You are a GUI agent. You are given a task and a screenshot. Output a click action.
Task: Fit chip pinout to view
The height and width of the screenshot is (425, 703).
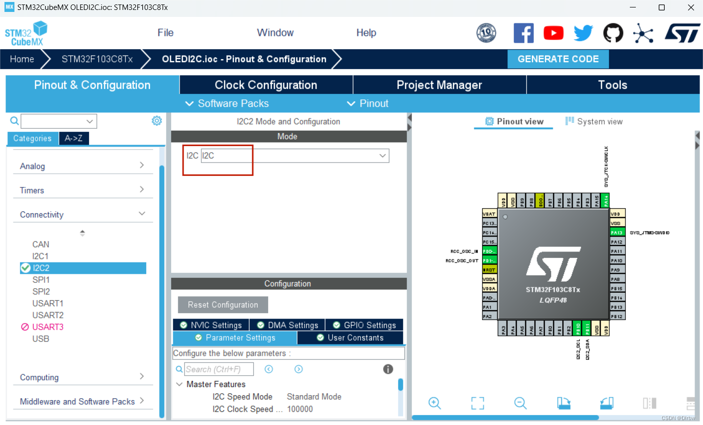[x=478, y=403]
